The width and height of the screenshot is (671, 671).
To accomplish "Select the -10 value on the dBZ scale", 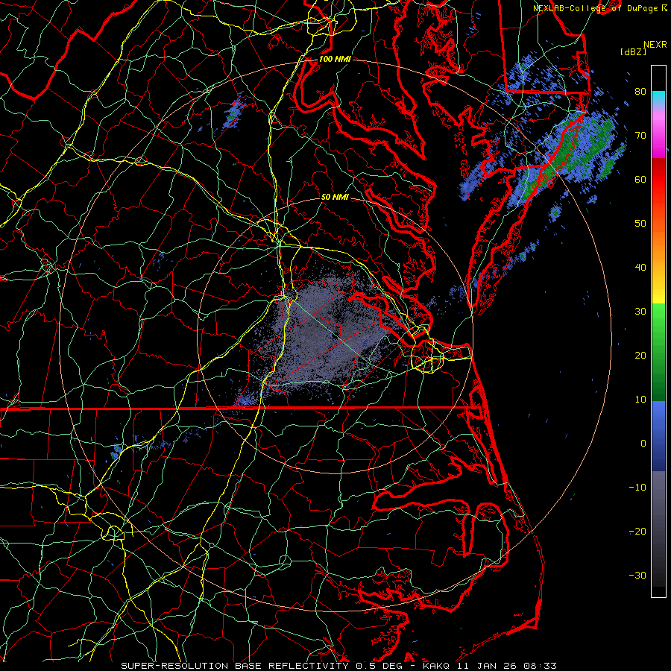I will point(637,488).
